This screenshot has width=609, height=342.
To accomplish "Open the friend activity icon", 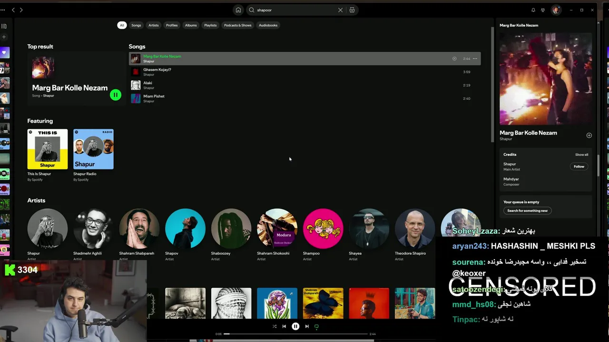I will pyautogui.click(x=543, y=10).
